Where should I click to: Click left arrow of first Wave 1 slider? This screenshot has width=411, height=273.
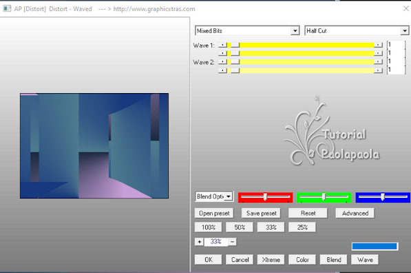[222, 45]
